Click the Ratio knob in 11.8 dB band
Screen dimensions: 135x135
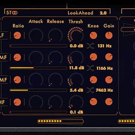17,57
